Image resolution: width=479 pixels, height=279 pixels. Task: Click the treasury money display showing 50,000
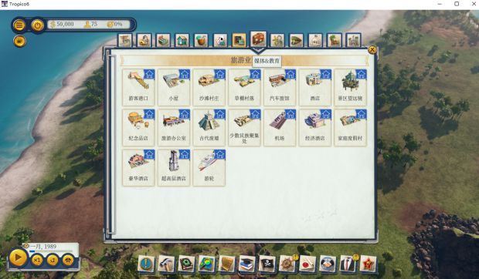click(x=62, y=24)
